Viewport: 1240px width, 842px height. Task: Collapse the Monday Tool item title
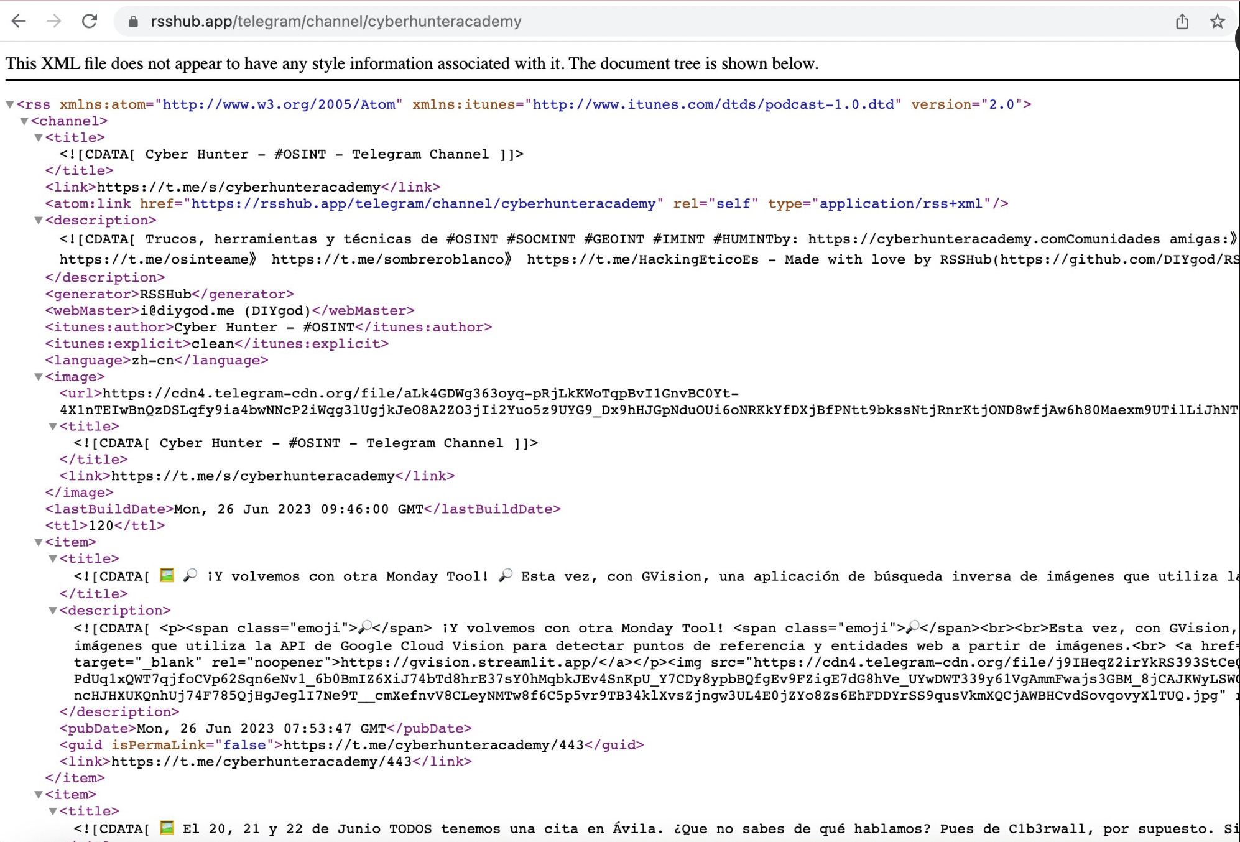point(53,559)
